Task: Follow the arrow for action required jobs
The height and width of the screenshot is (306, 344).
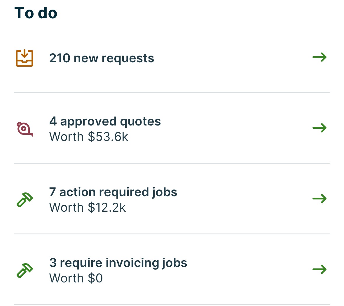Action: click(x=319, y=199)
